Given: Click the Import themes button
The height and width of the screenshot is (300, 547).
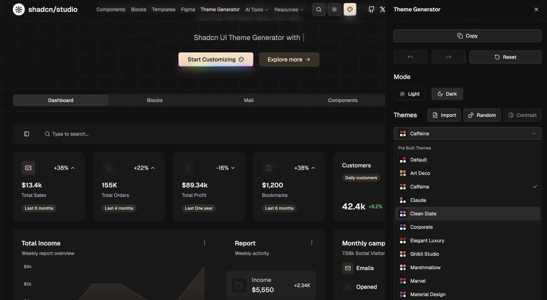Looking at the screenshot, I should point(444,115).
